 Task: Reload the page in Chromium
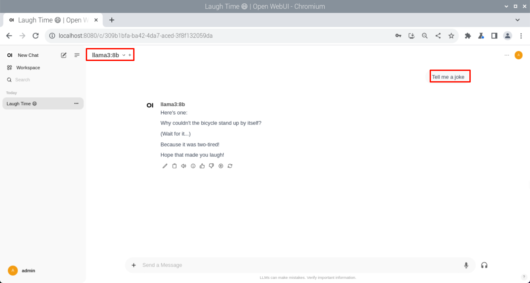click(35, 36)
